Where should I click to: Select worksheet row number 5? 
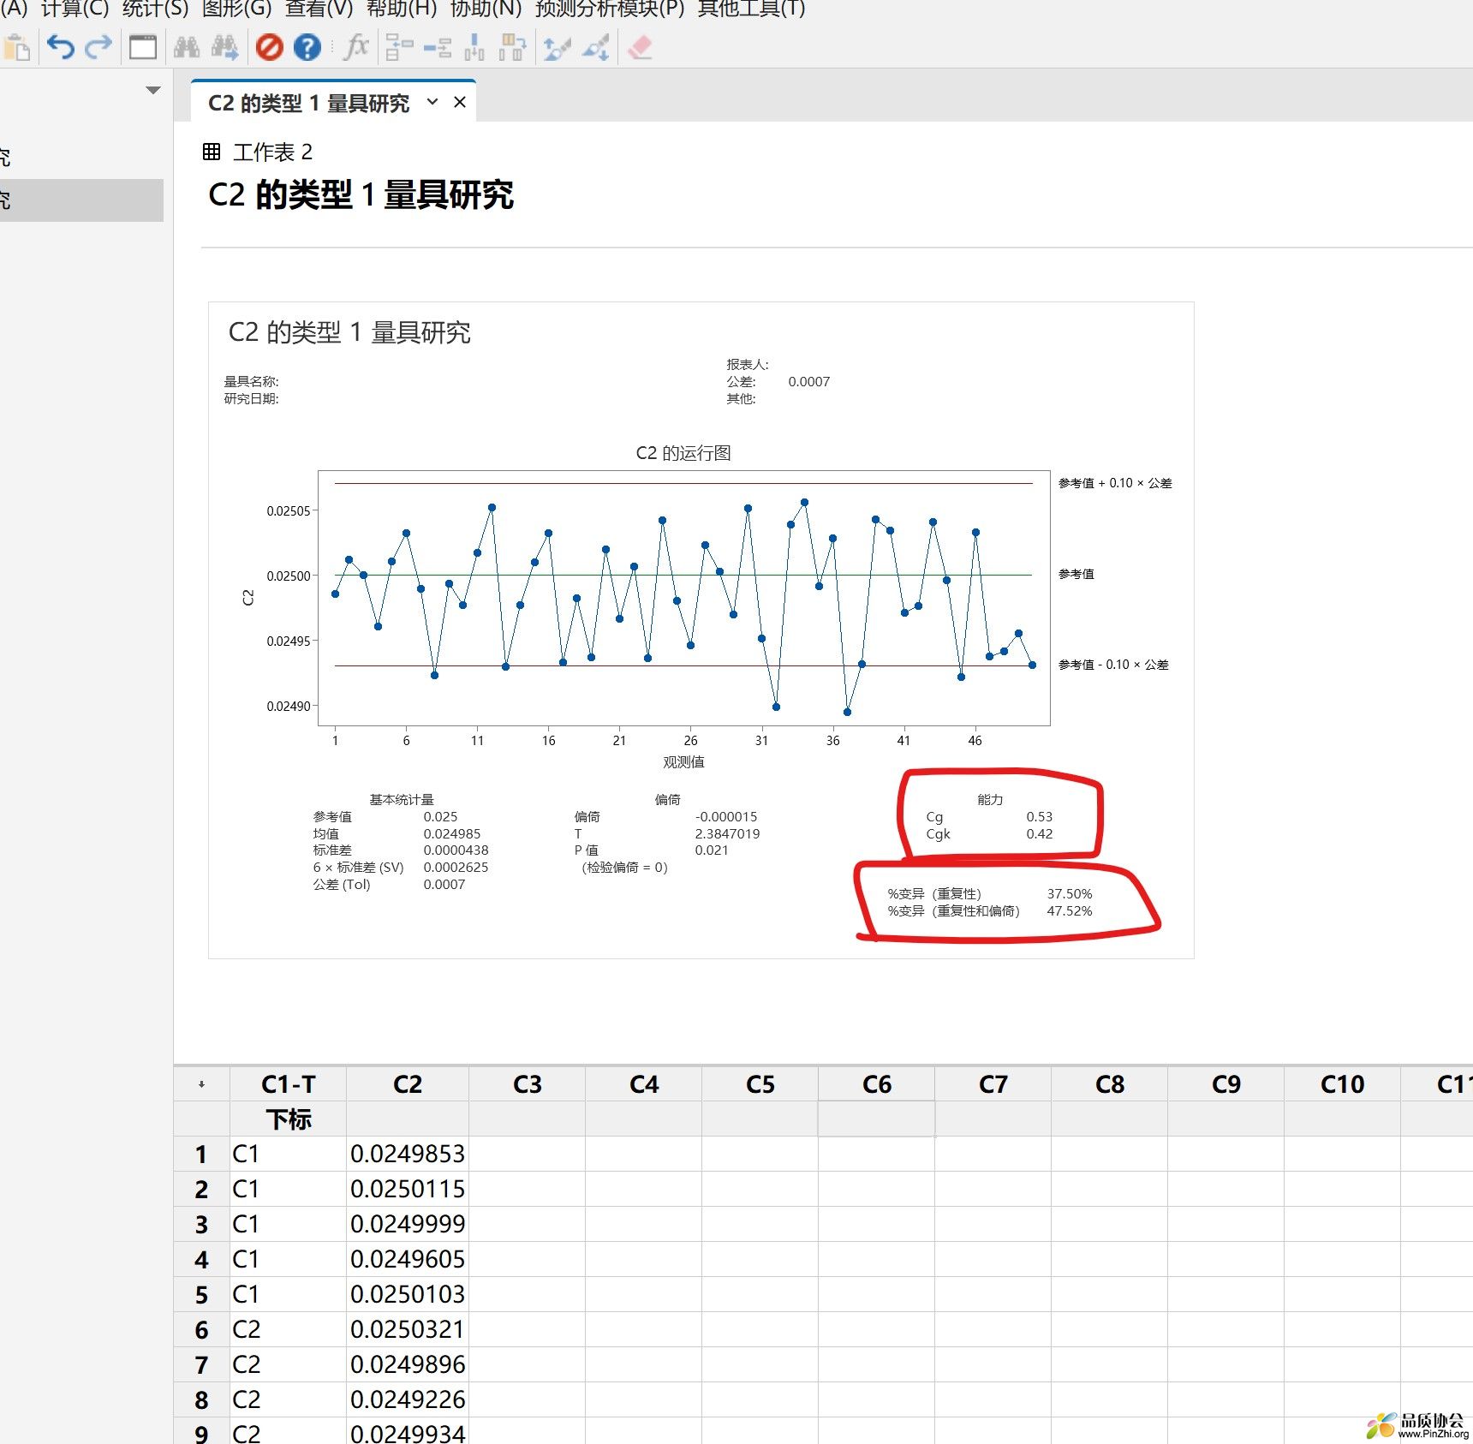[201, 1295]
